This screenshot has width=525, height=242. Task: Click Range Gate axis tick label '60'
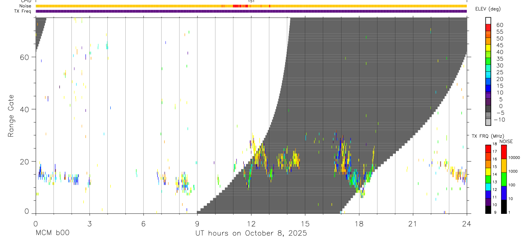25,57
